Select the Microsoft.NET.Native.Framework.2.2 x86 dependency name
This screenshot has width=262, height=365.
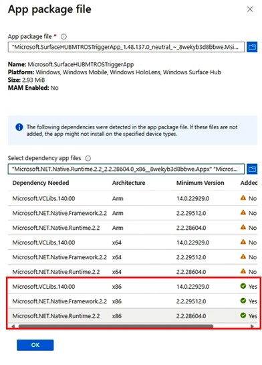coord(59,301)
